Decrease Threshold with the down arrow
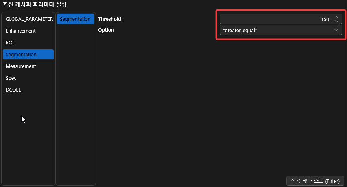 pos(336,21)
